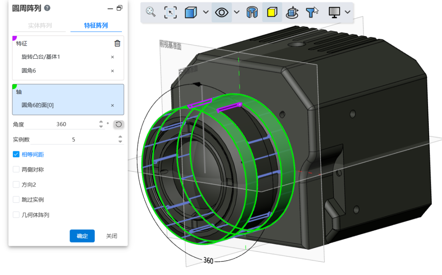Enable the 跳过实例 checkbox
Image resolution: width=442 pixels, height=275 pixels.
tap(16, 200)
